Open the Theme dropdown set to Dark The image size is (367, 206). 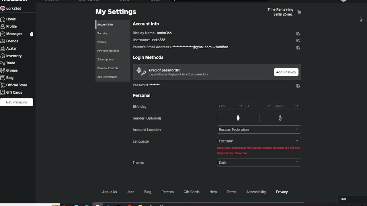click(x=259, y=162)
